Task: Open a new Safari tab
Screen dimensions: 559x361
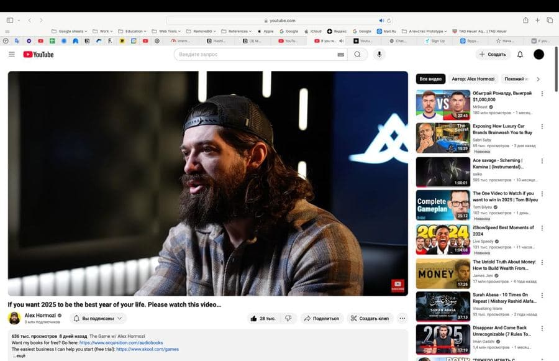Action: (537, 21)
